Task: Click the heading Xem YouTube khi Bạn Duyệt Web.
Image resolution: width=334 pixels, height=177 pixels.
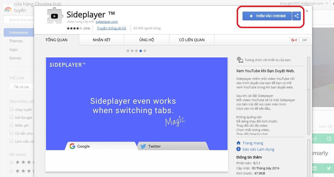Action: point(265,71)
